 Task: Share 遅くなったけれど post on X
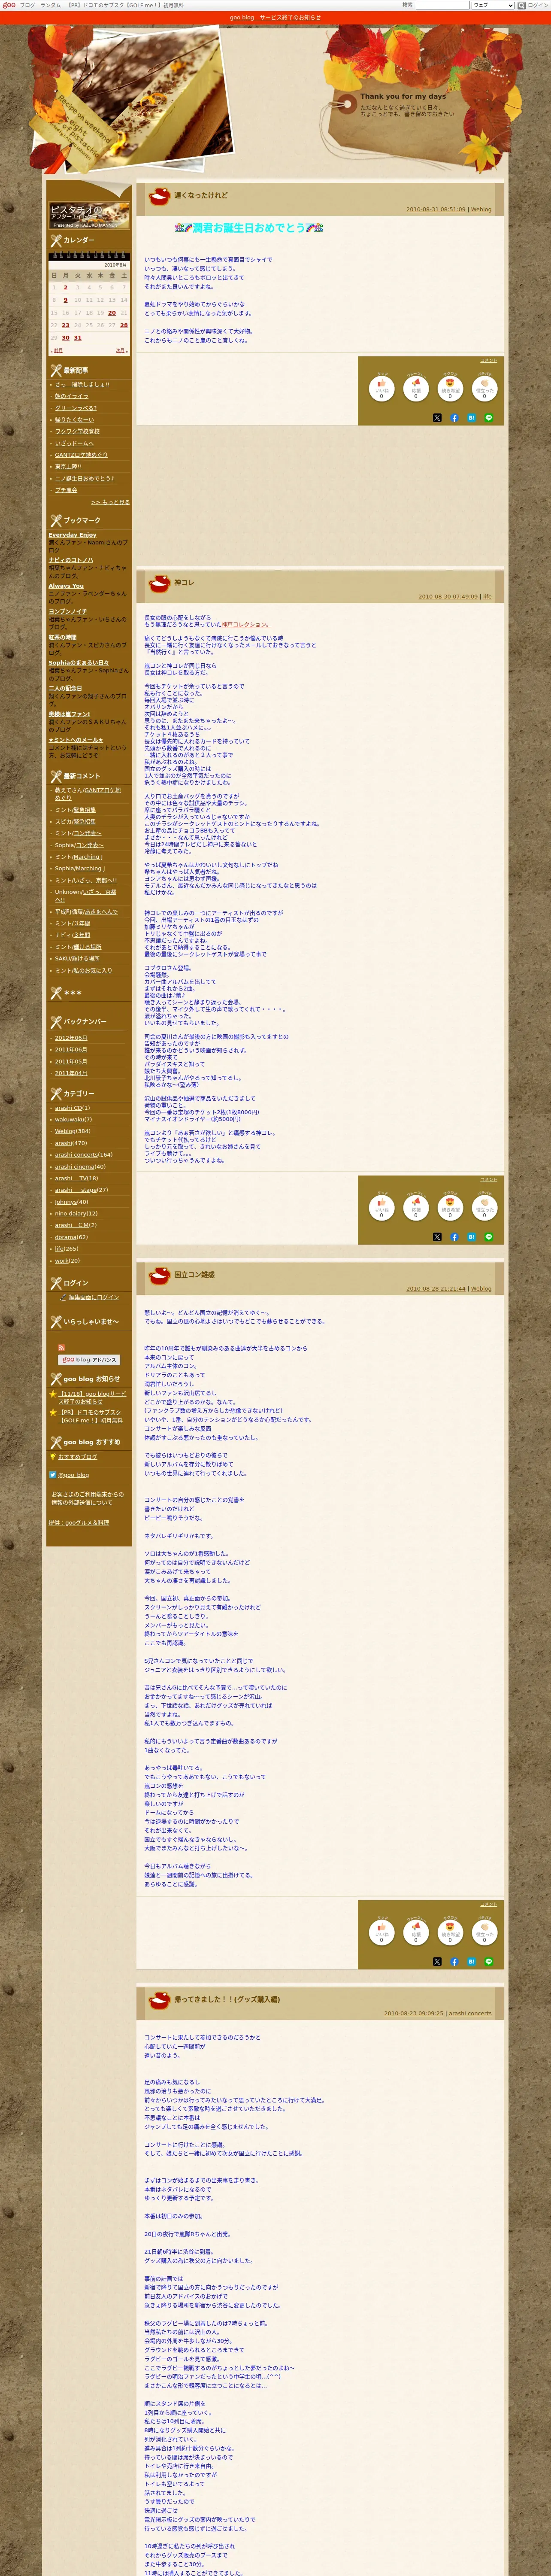pyautogui.click(x=437, y=418)
